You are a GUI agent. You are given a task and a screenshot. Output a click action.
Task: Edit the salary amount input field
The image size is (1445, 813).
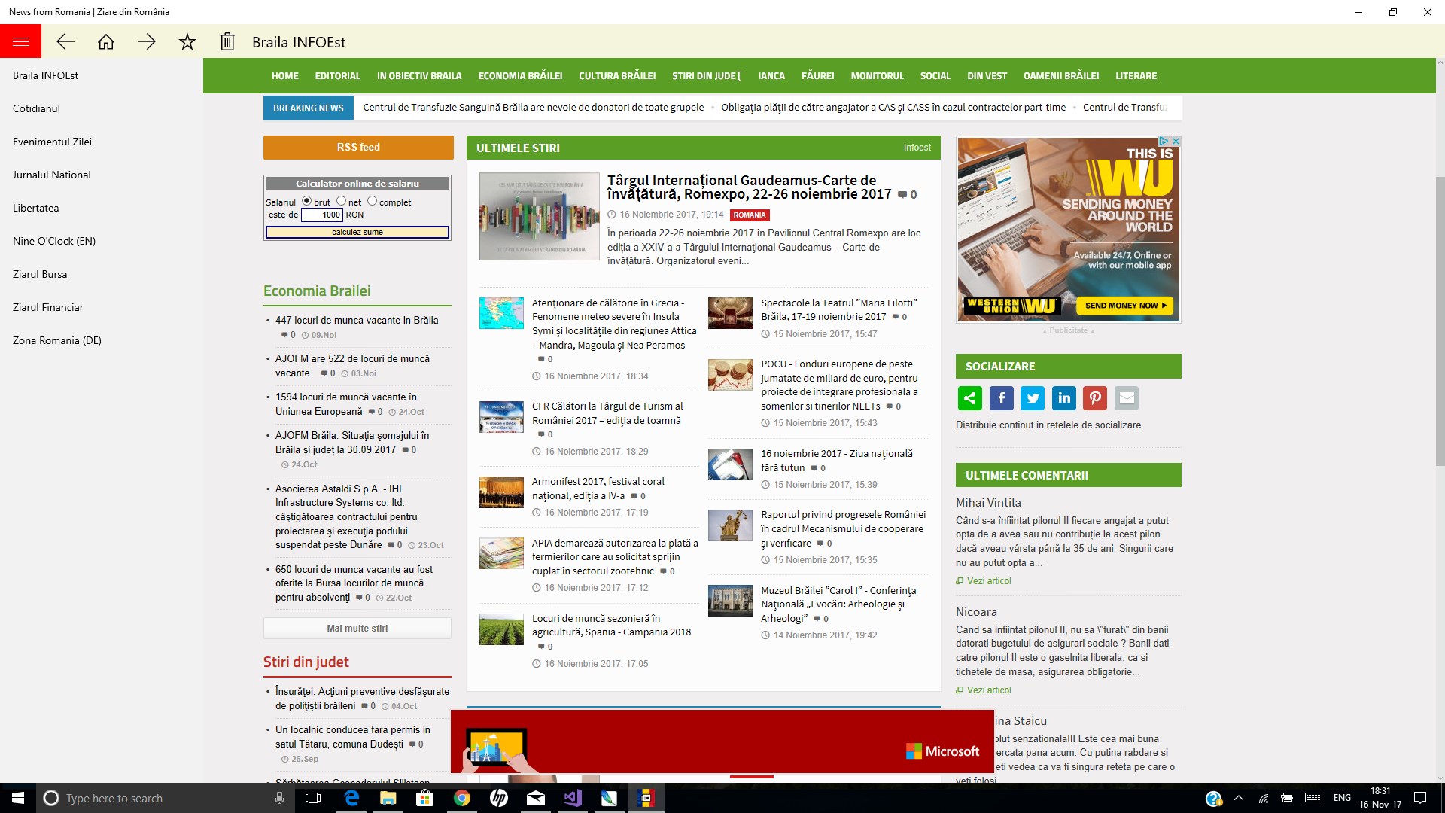click(x=322, y=215)
